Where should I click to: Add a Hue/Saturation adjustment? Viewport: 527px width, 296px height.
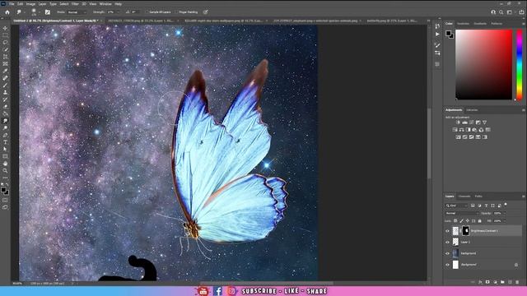pos(455,130)
